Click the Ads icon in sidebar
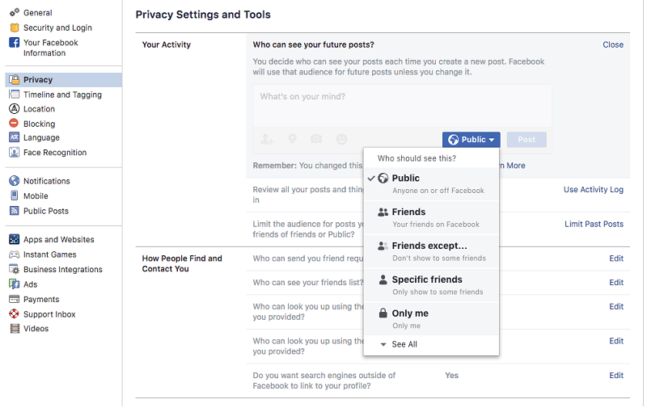The image size is (647, 412). pos(15,284)
